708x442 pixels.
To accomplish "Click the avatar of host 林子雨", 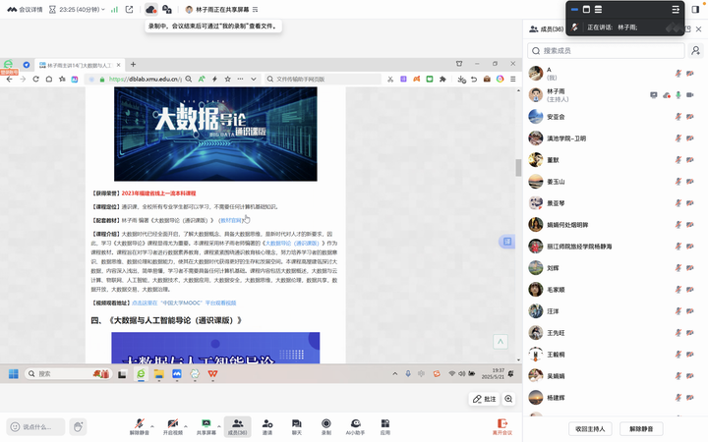I will (536, 95).
